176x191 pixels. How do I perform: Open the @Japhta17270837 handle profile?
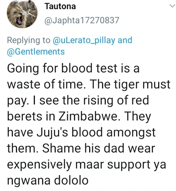pyautogui.click(x=82, y=20)
